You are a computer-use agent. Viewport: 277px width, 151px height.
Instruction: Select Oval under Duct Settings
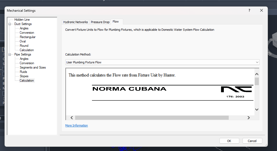point(23,41)
